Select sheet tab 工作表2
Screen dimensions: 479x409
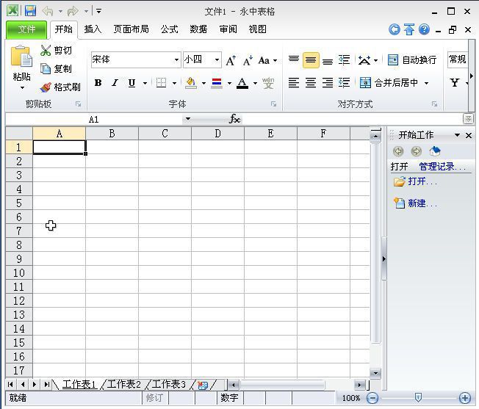coord(123,384)
